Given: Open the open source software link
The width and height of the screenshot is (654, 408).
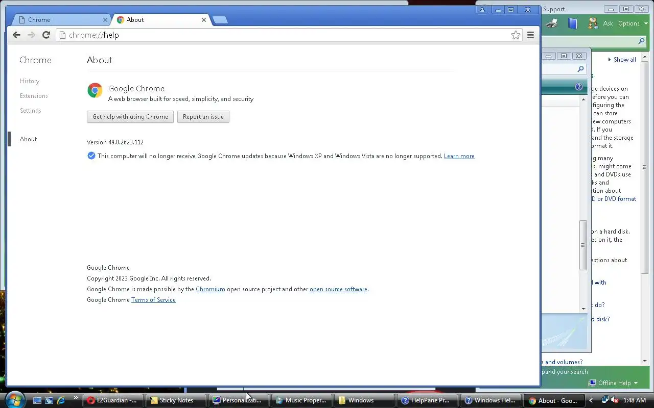Looking at the screenshot, I should pyautogui.click(x=338, y=289).
